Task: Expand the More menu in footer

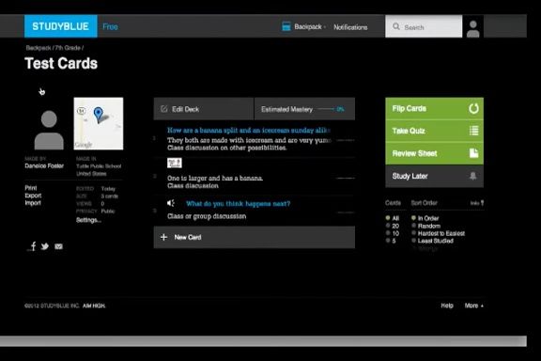Action: (473, 306)
